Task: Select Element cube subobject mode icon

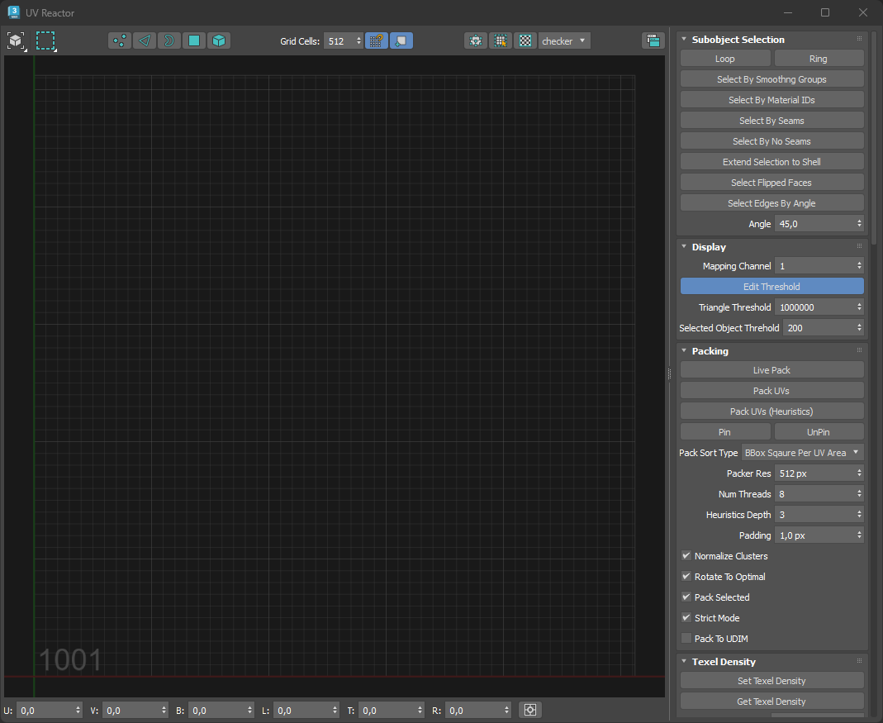Action: coord(218,40)
